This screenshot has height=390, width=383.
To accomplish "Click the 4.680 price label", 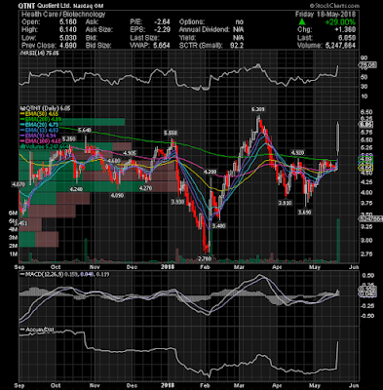I will (x=114, y=161).
